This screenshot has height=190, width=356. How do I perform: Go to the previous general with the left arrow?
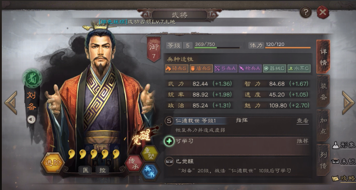pos(11,103)
